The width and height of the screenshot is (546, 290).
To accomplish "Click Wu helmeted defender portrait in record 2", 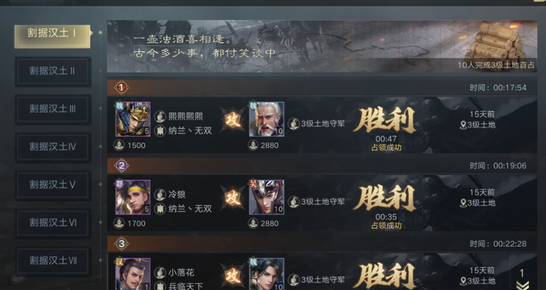I will click(x=266, y=197).
